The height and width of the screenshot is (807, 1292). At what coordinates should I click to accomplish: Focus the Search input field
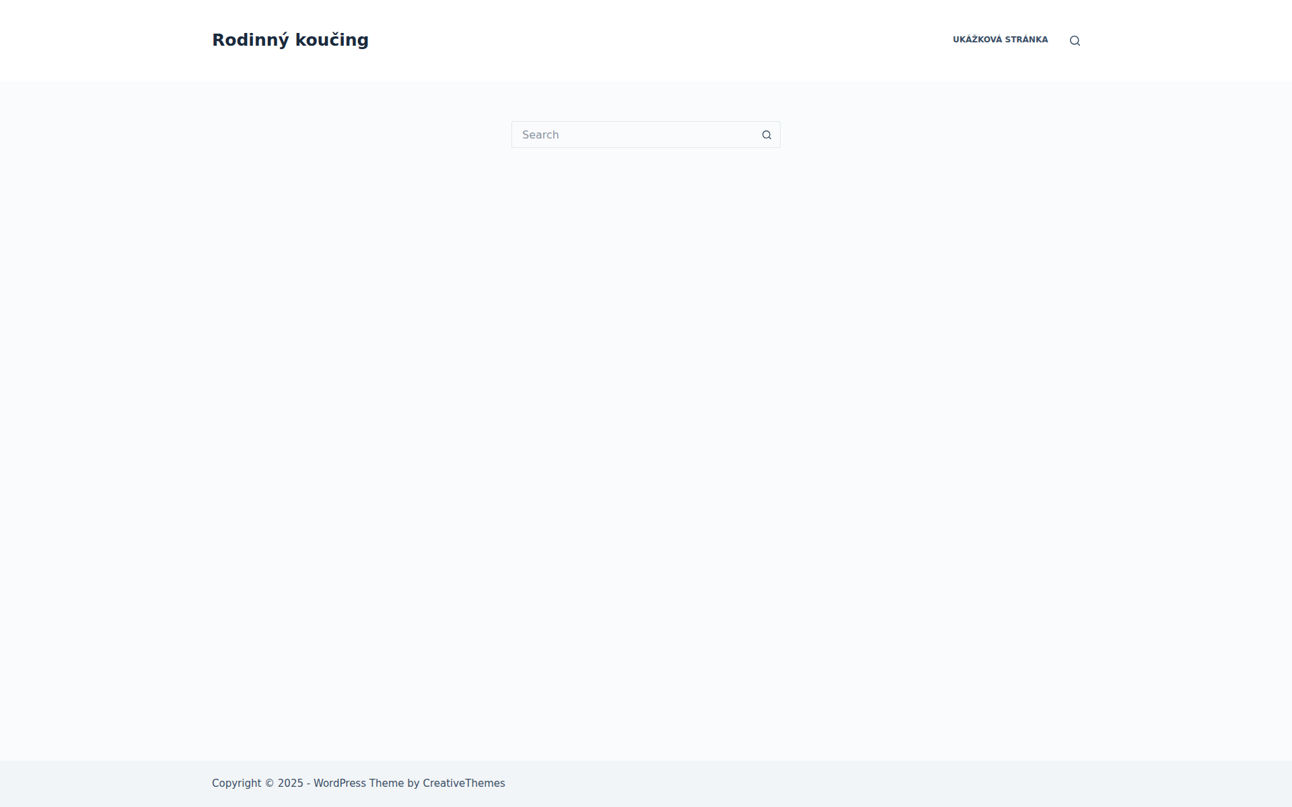point(633,134)
